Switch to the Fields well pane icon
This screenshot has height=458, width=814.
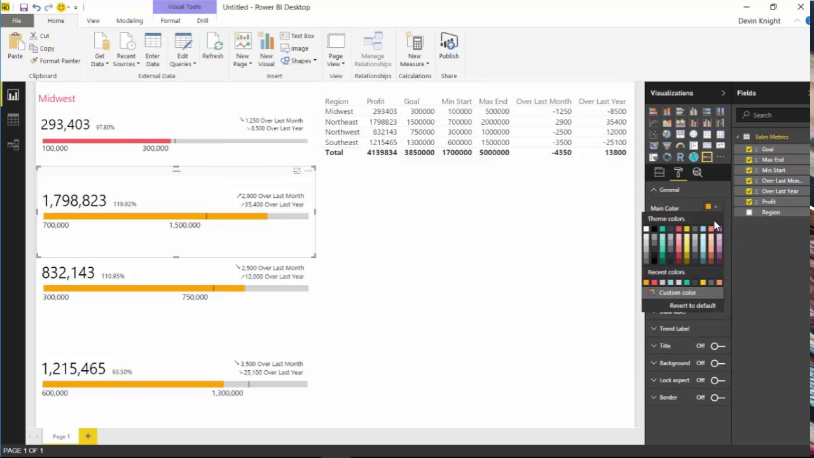point(659,172)
